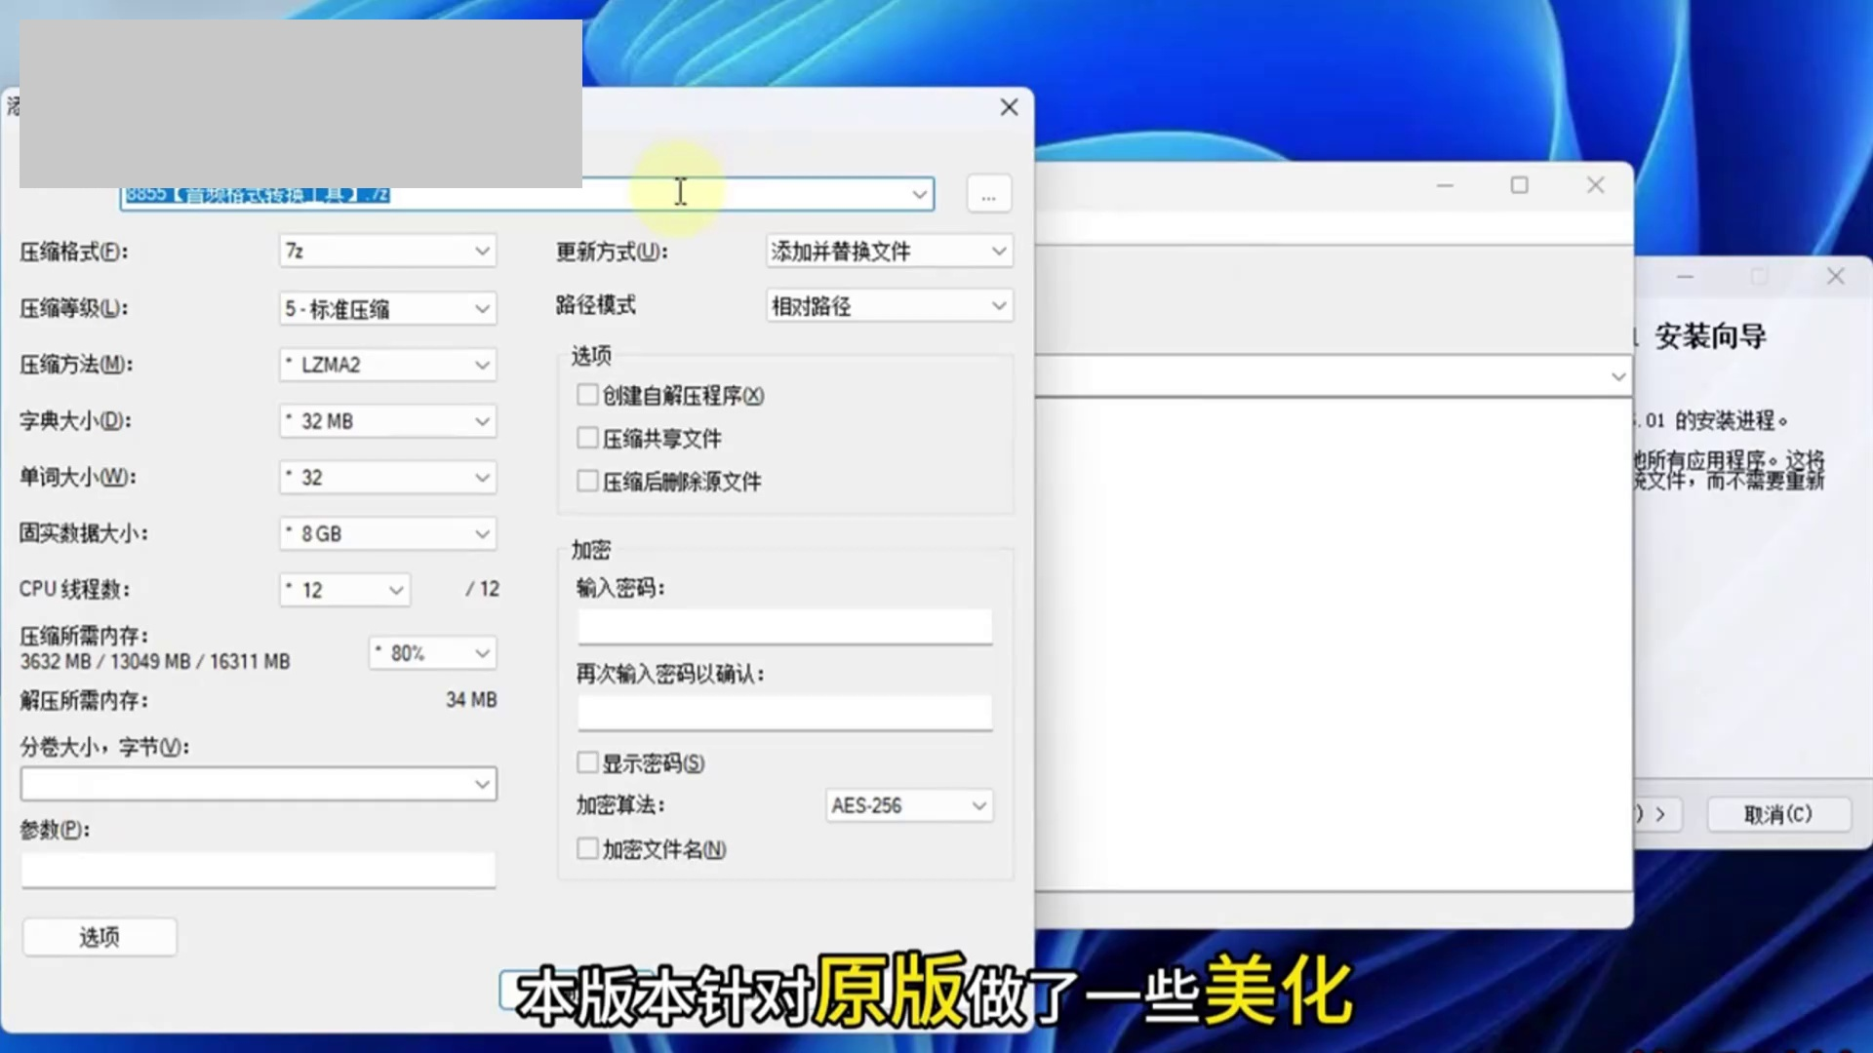Viewport: 1873px width, 1053px height.
Task: Minimize the middle background window
Action: 1445,185
